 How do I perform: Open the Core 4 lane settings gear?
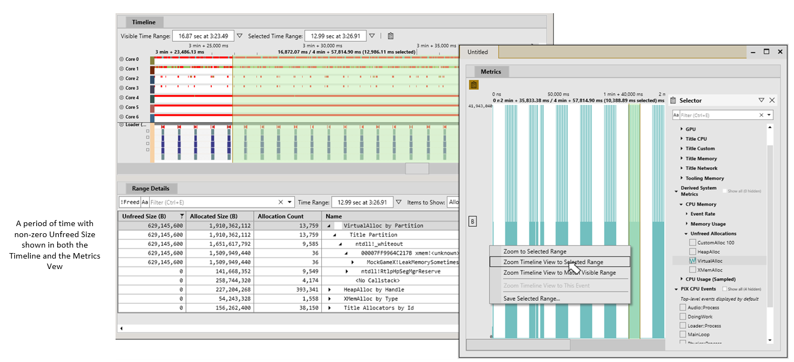[x=122, y=98]
